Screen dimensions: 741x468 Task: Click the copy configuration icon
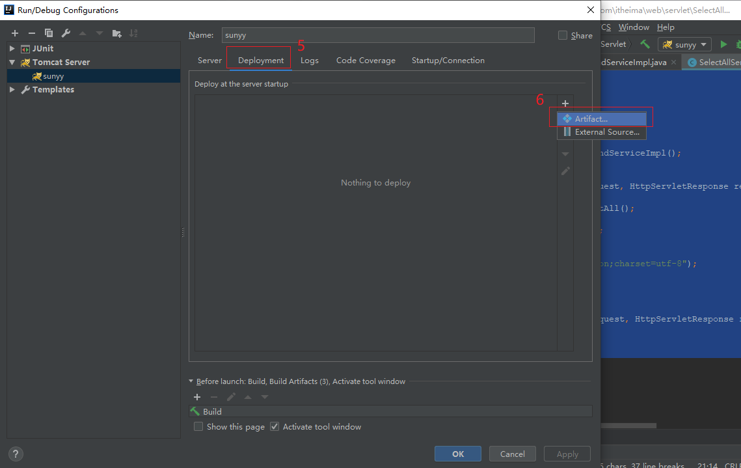coord(49,33)
